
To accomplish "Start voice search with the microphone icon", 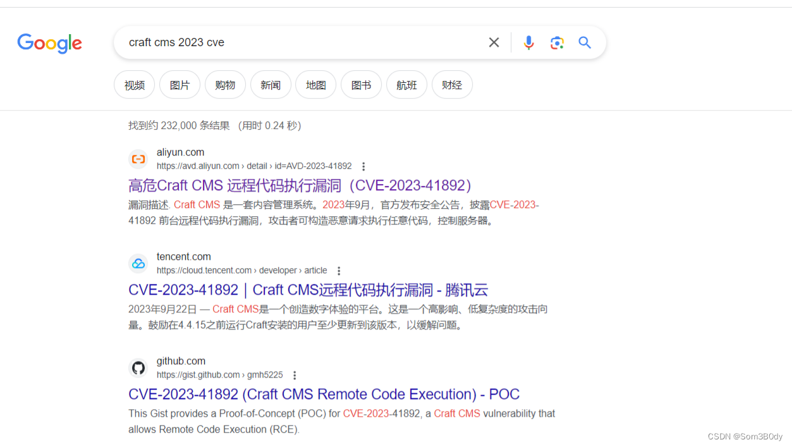I will pos(529,42).
